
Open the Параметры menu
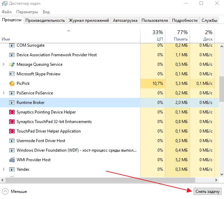coord(27,12)
